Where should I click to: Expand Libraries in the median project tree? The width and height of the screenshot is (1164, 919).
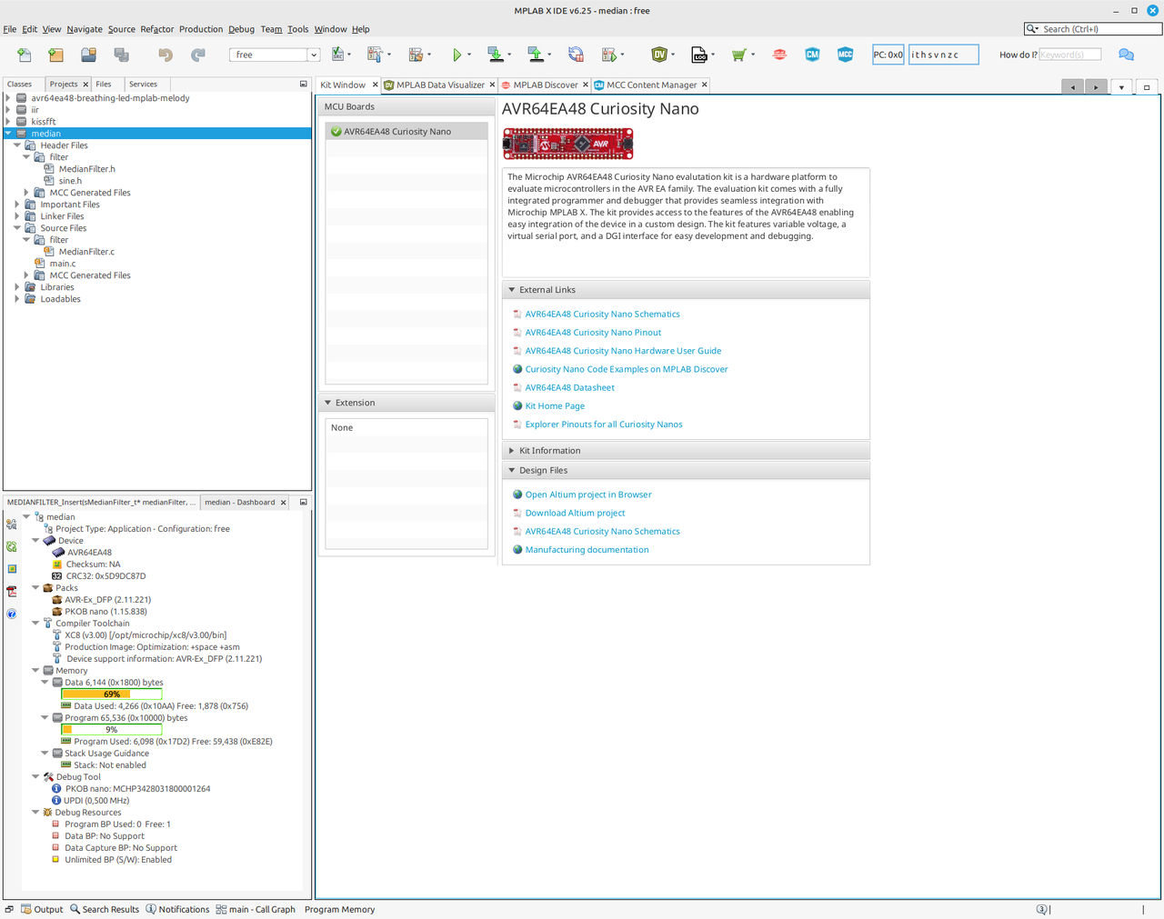point(16,286)
